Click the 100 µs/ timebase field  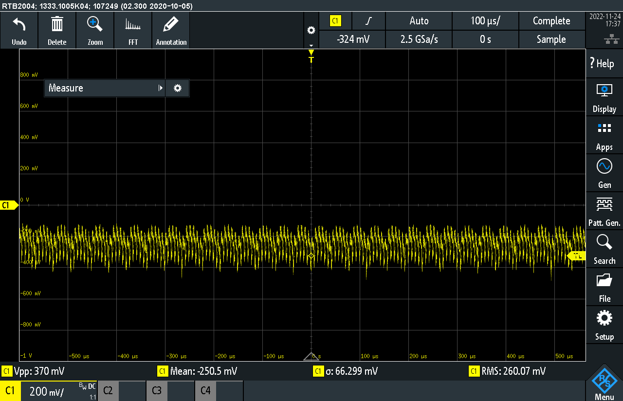485,21
